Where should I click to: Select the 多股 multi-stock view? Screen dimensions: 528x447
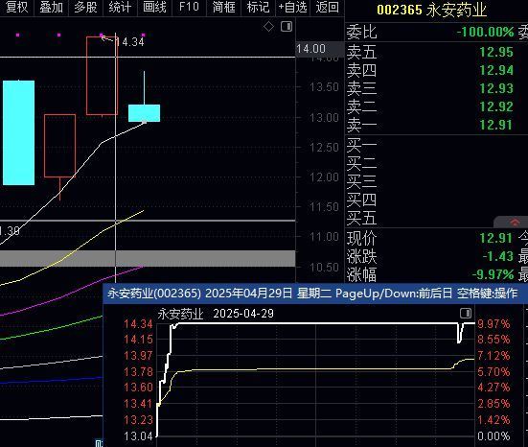[85, 7]
